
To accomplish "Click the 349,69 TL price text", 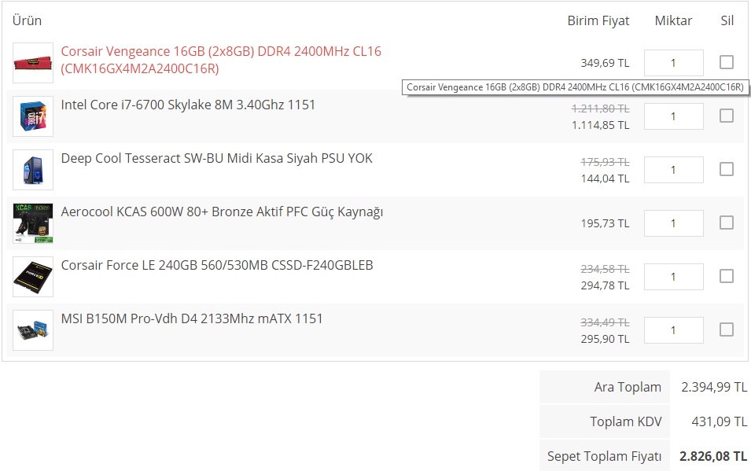I will 605,63.
